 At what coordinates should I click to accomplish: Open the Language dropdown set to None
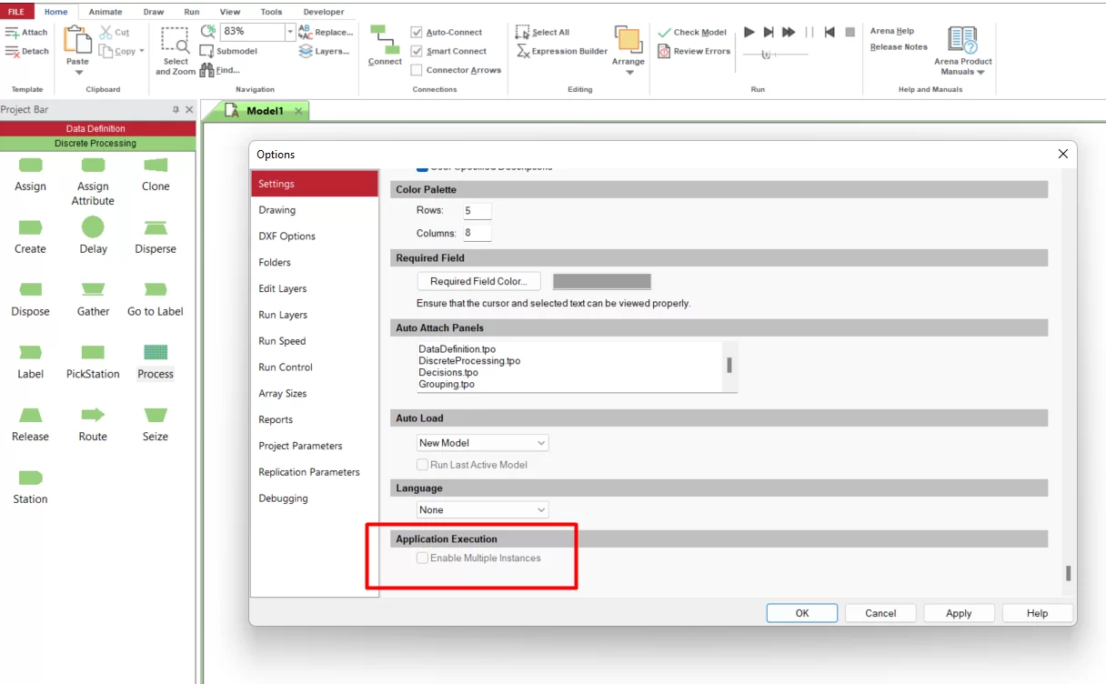[x=483, y=510]
